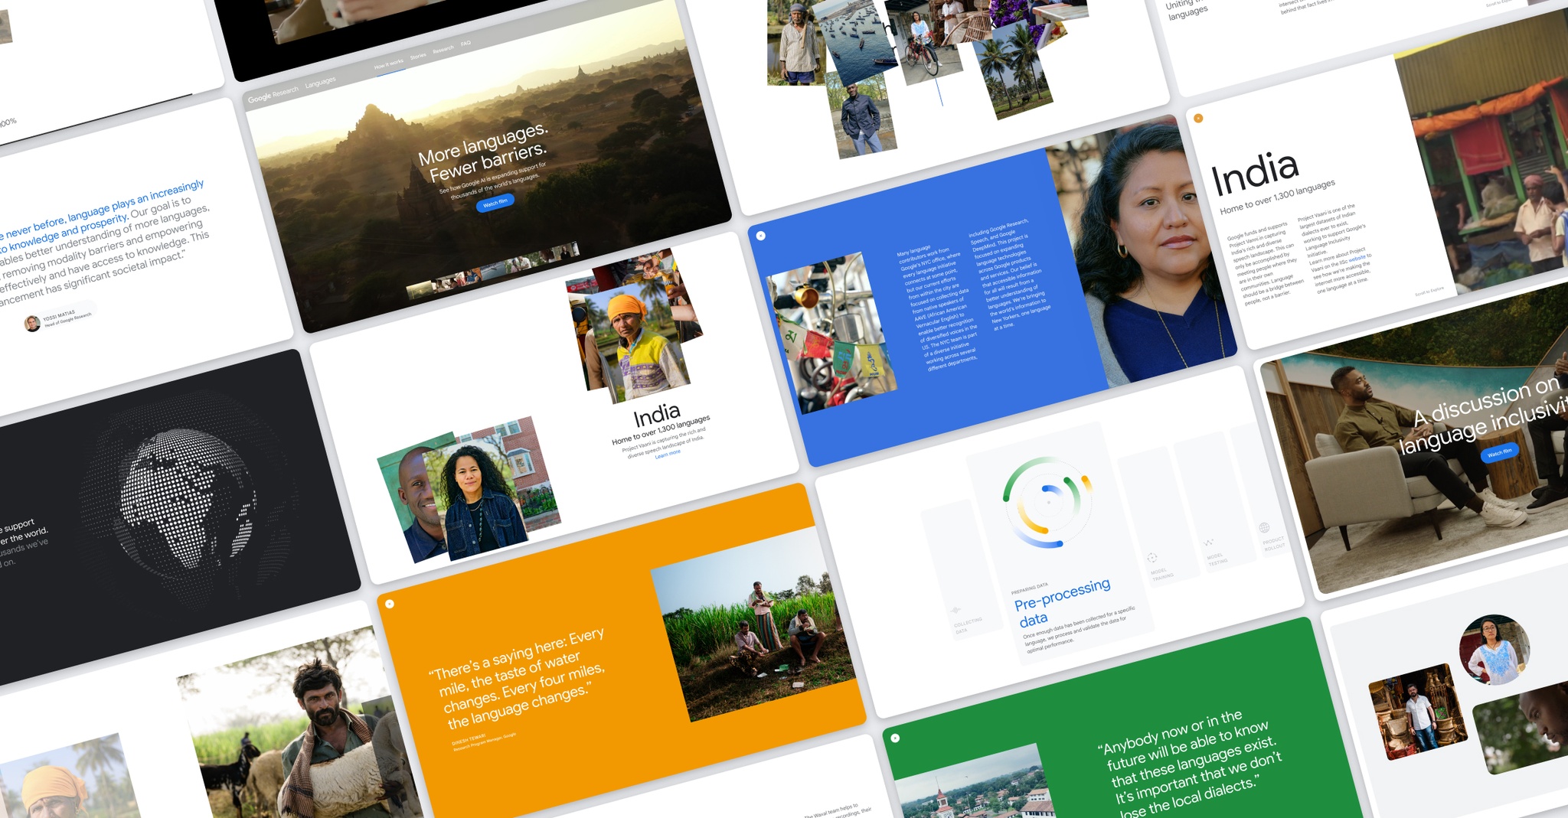Click the orange close icon above India heading

[x=1198, y=118]
